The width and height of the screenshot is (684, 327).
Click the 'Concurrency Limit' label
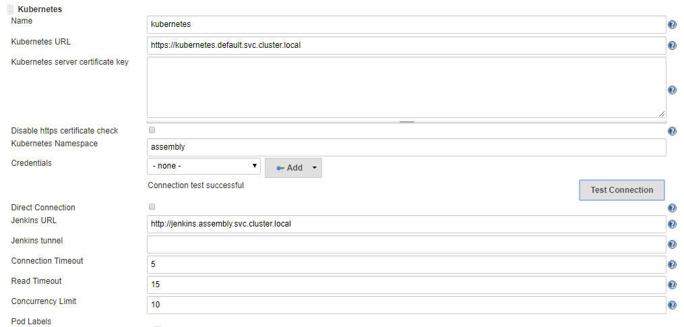click(x=44, y=301)
